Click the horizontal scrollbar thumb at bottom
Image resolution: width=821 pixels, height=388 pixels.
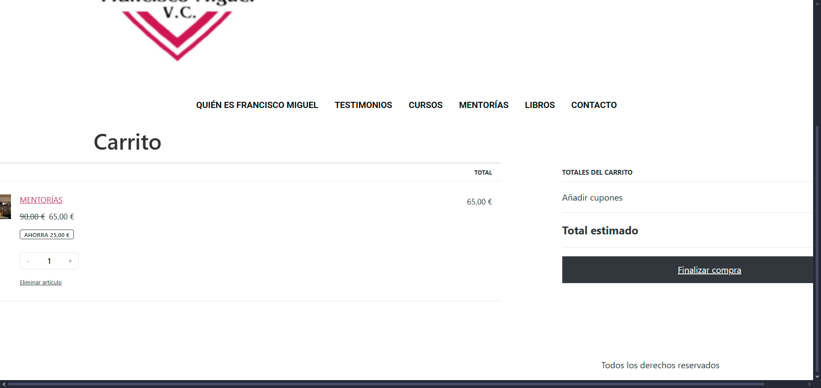(387, 384)
